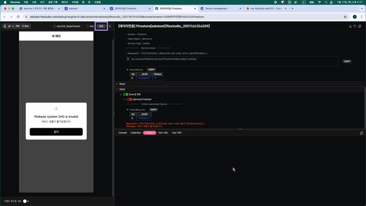Open the Test-API tab

pos(177,133)
